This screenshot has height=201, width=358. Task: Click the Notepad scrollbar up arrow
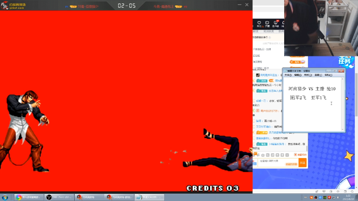pyautogui.click(x=342, y=79)
